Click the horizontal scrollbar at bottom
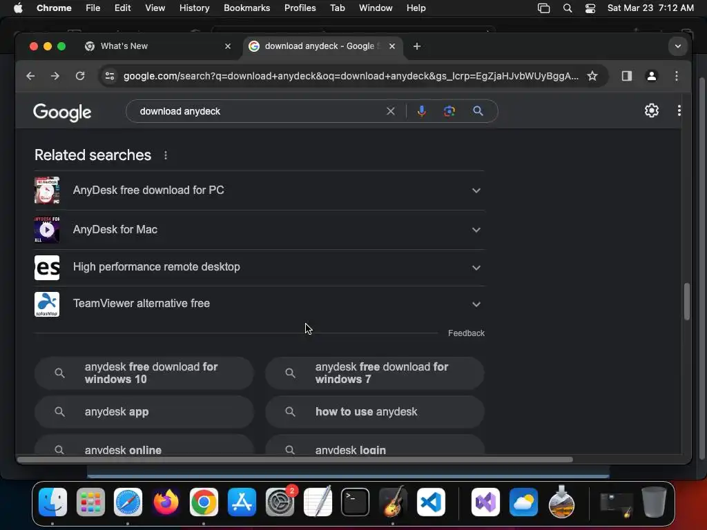Viewport: 707px width, 530px height. pyautogui.click(x=295, y=460)
